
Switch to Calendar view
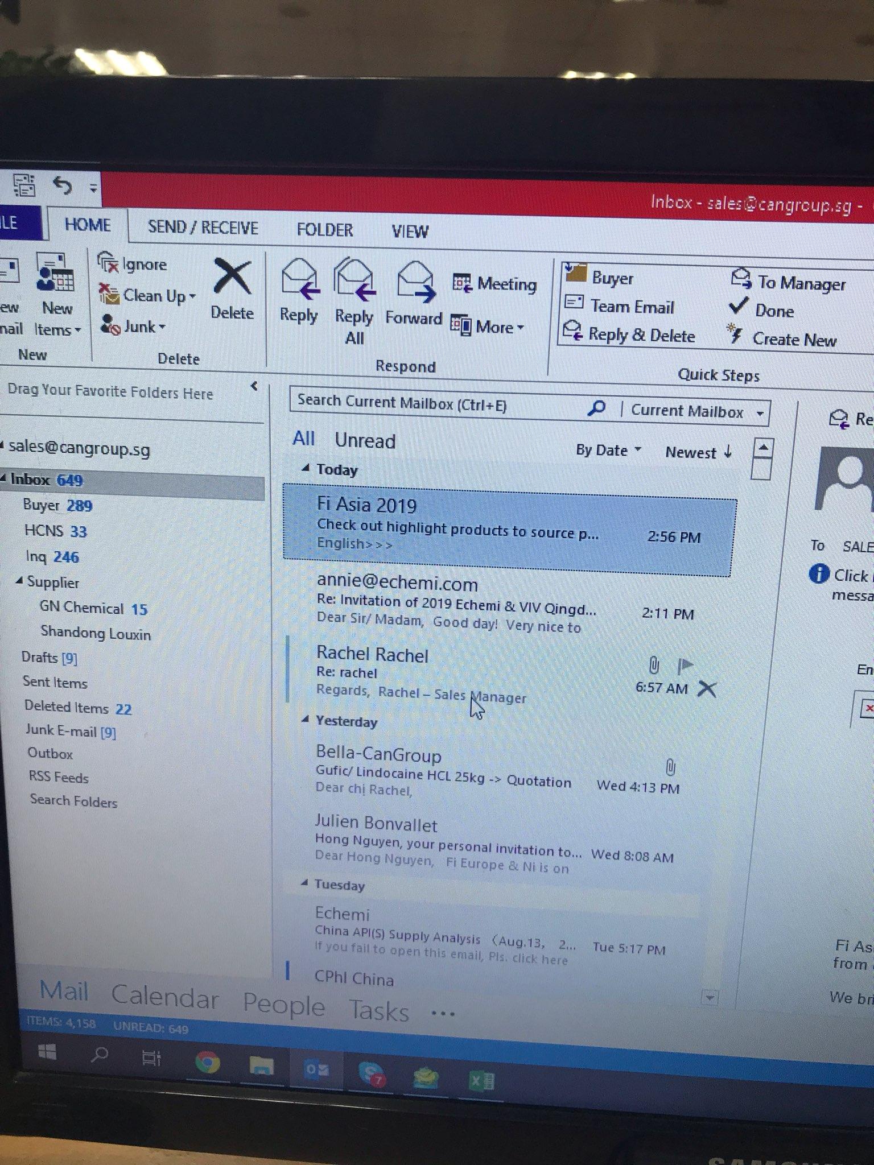[x=165, y=998]
